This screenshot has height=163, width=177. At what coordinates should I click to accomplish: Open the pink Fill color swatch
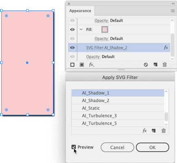click(x=105, y=29)
